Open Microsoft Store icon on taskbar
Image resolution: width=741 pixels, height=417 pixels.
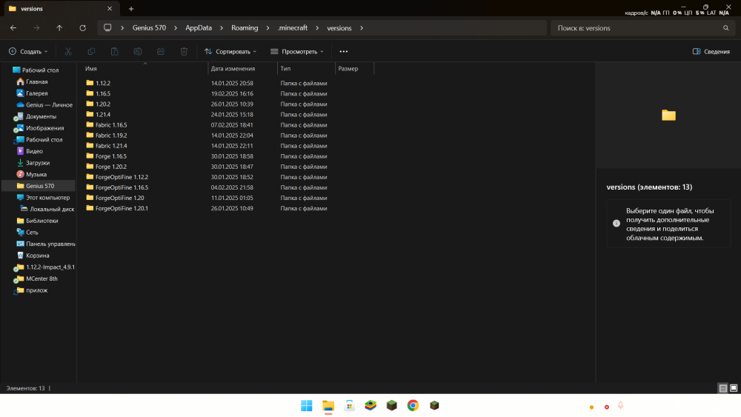(349, 406)
